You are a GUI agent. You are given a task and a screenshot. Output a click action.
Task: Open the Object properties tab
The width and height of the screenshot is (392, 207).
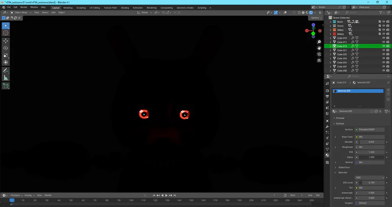327,121
